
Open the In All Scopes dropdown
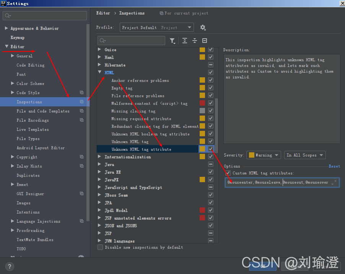(x=305, y=155)
